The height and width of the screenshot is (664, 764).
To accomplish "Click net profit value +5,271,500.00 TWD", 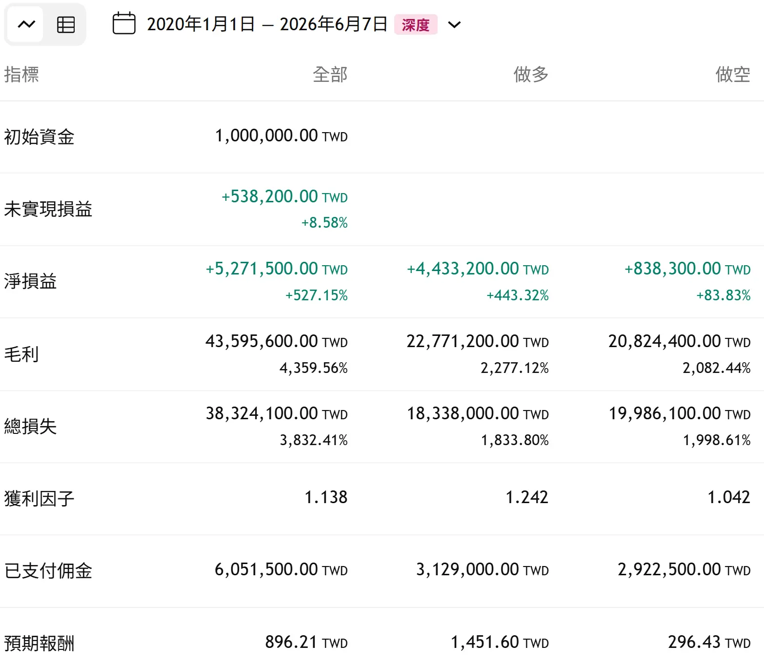I will pyautogui.click(x=277, y=269).
